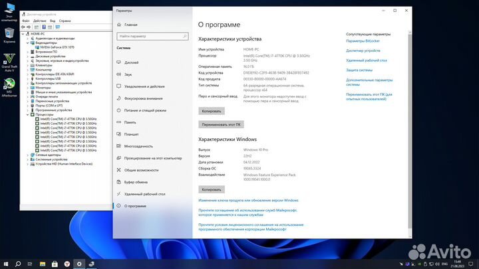Open Yandex browser from taskbar

67,264
